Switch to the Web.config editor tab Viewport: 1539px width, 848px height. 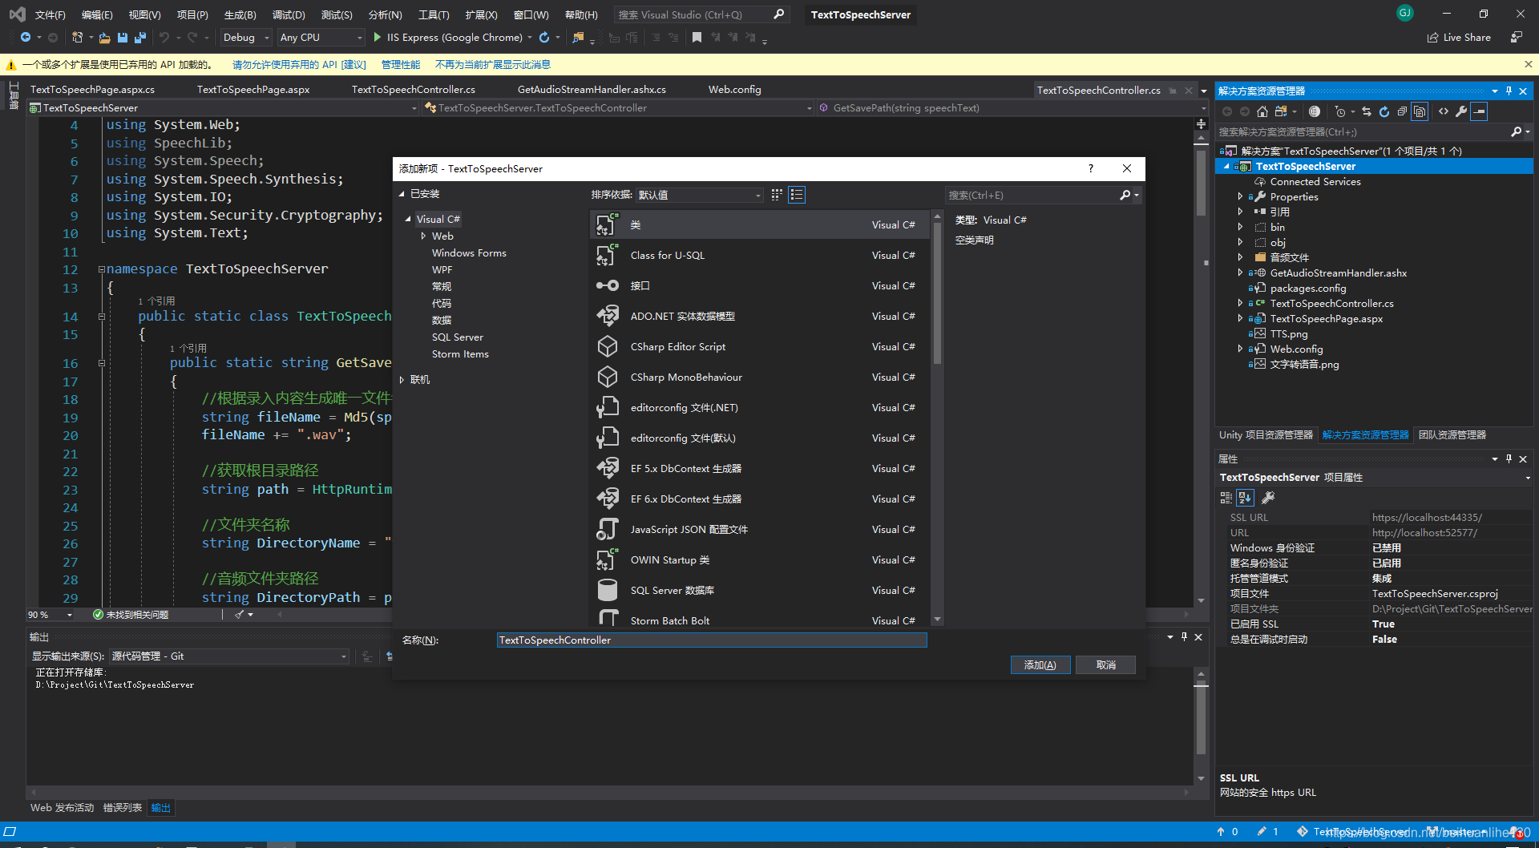coord(734,89)
